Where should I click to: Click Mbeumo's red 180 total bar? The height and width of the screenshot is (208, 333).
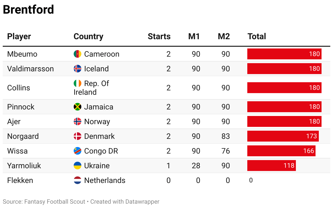pos(284,54)
